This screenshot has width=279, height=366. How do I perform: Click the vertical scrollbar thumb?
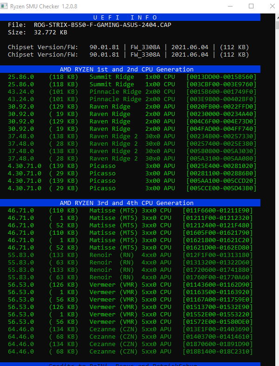coord(278,25)
